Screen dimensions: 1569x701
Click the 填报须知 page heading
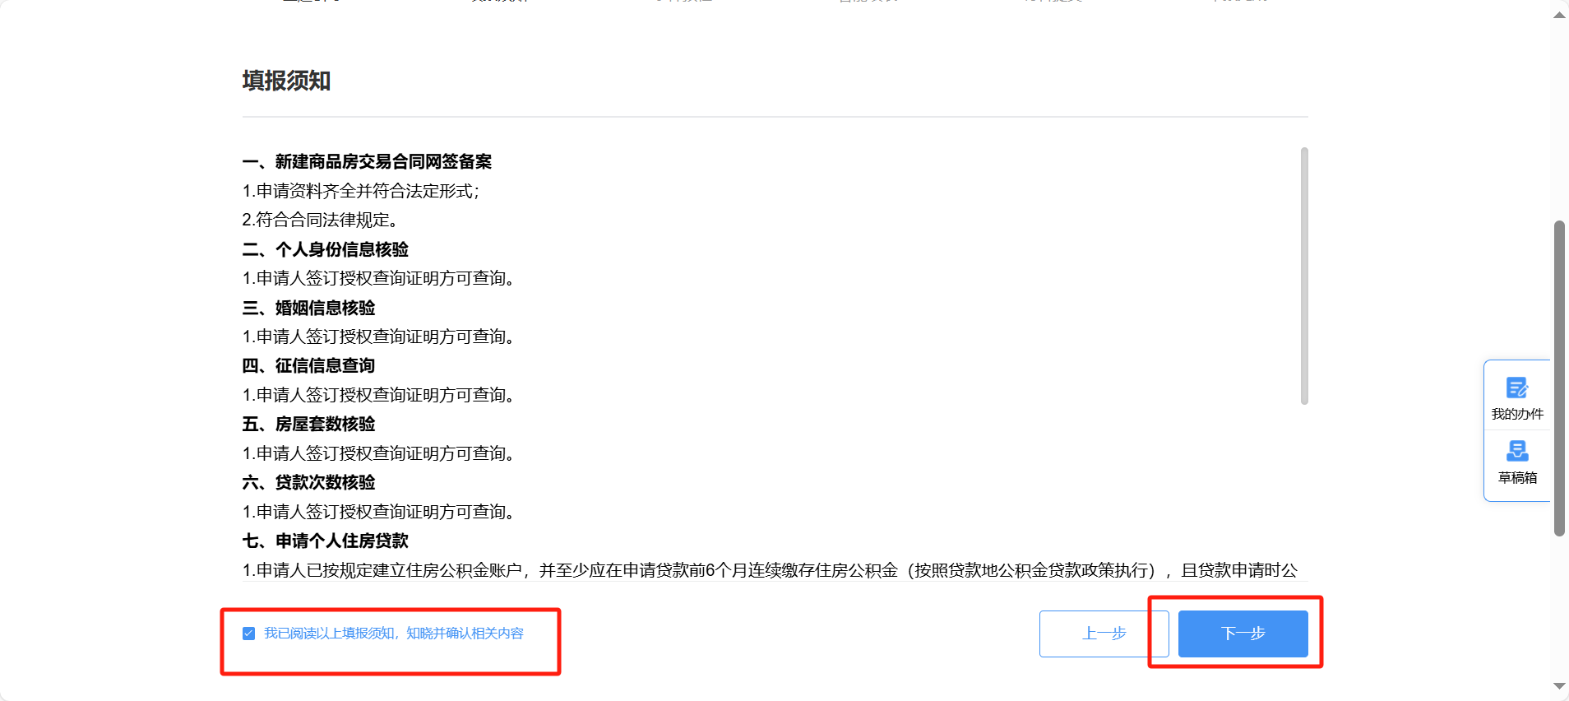[x=286, y=81]
